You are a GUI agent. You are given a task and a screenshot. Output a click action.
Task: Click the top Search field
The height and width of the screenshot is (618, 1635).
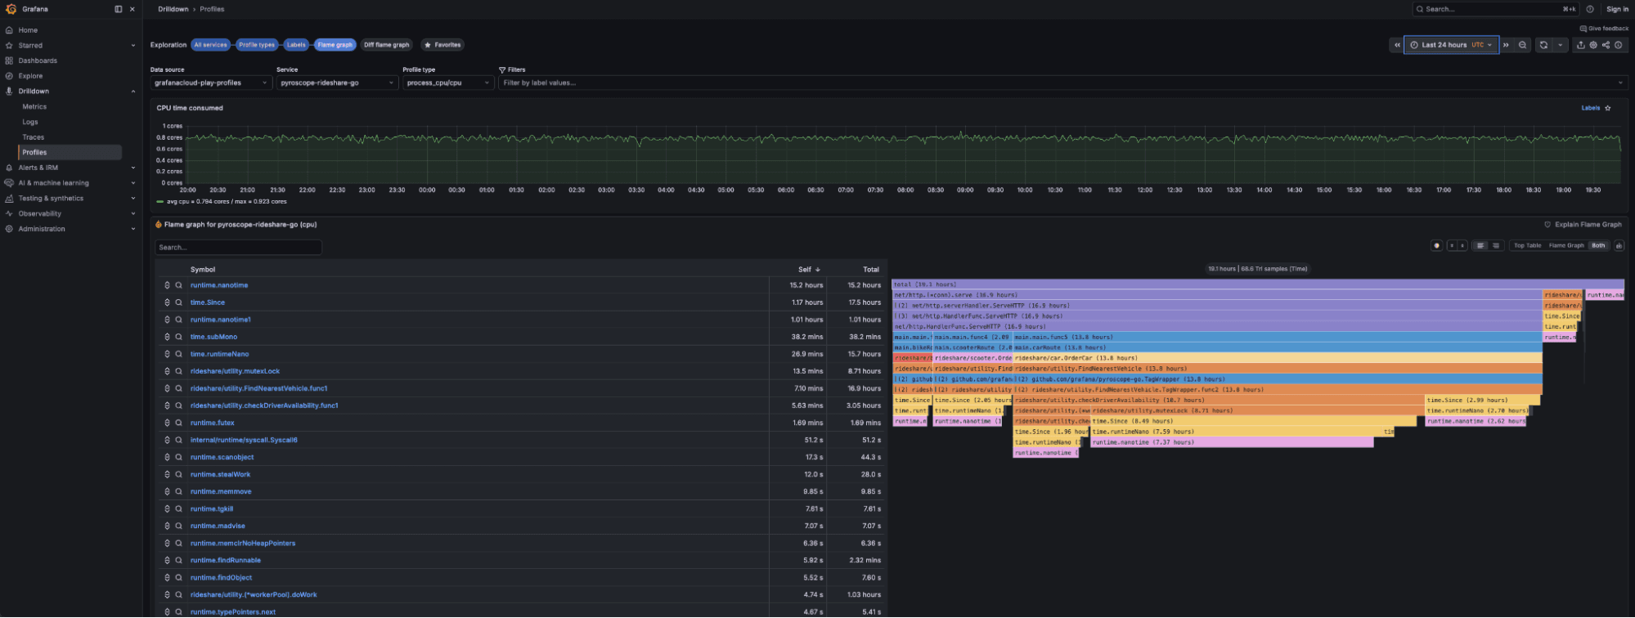click(x=1495, y=9)
